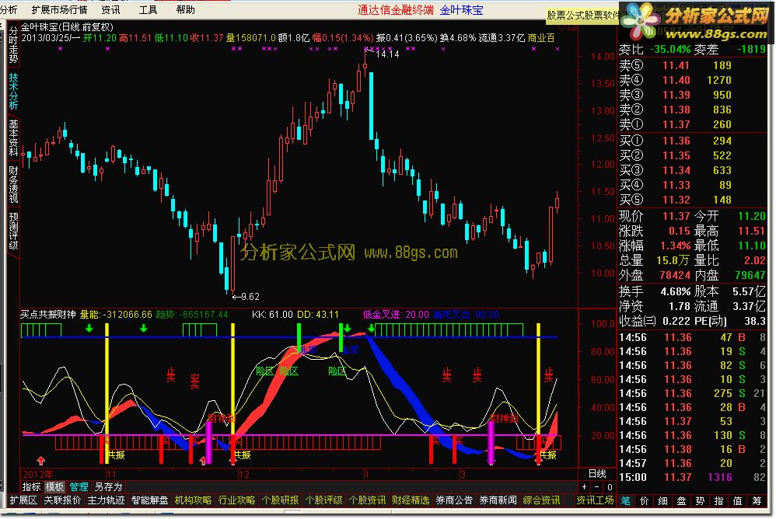Click the 买① order row at 11.36

click(692, 141)
